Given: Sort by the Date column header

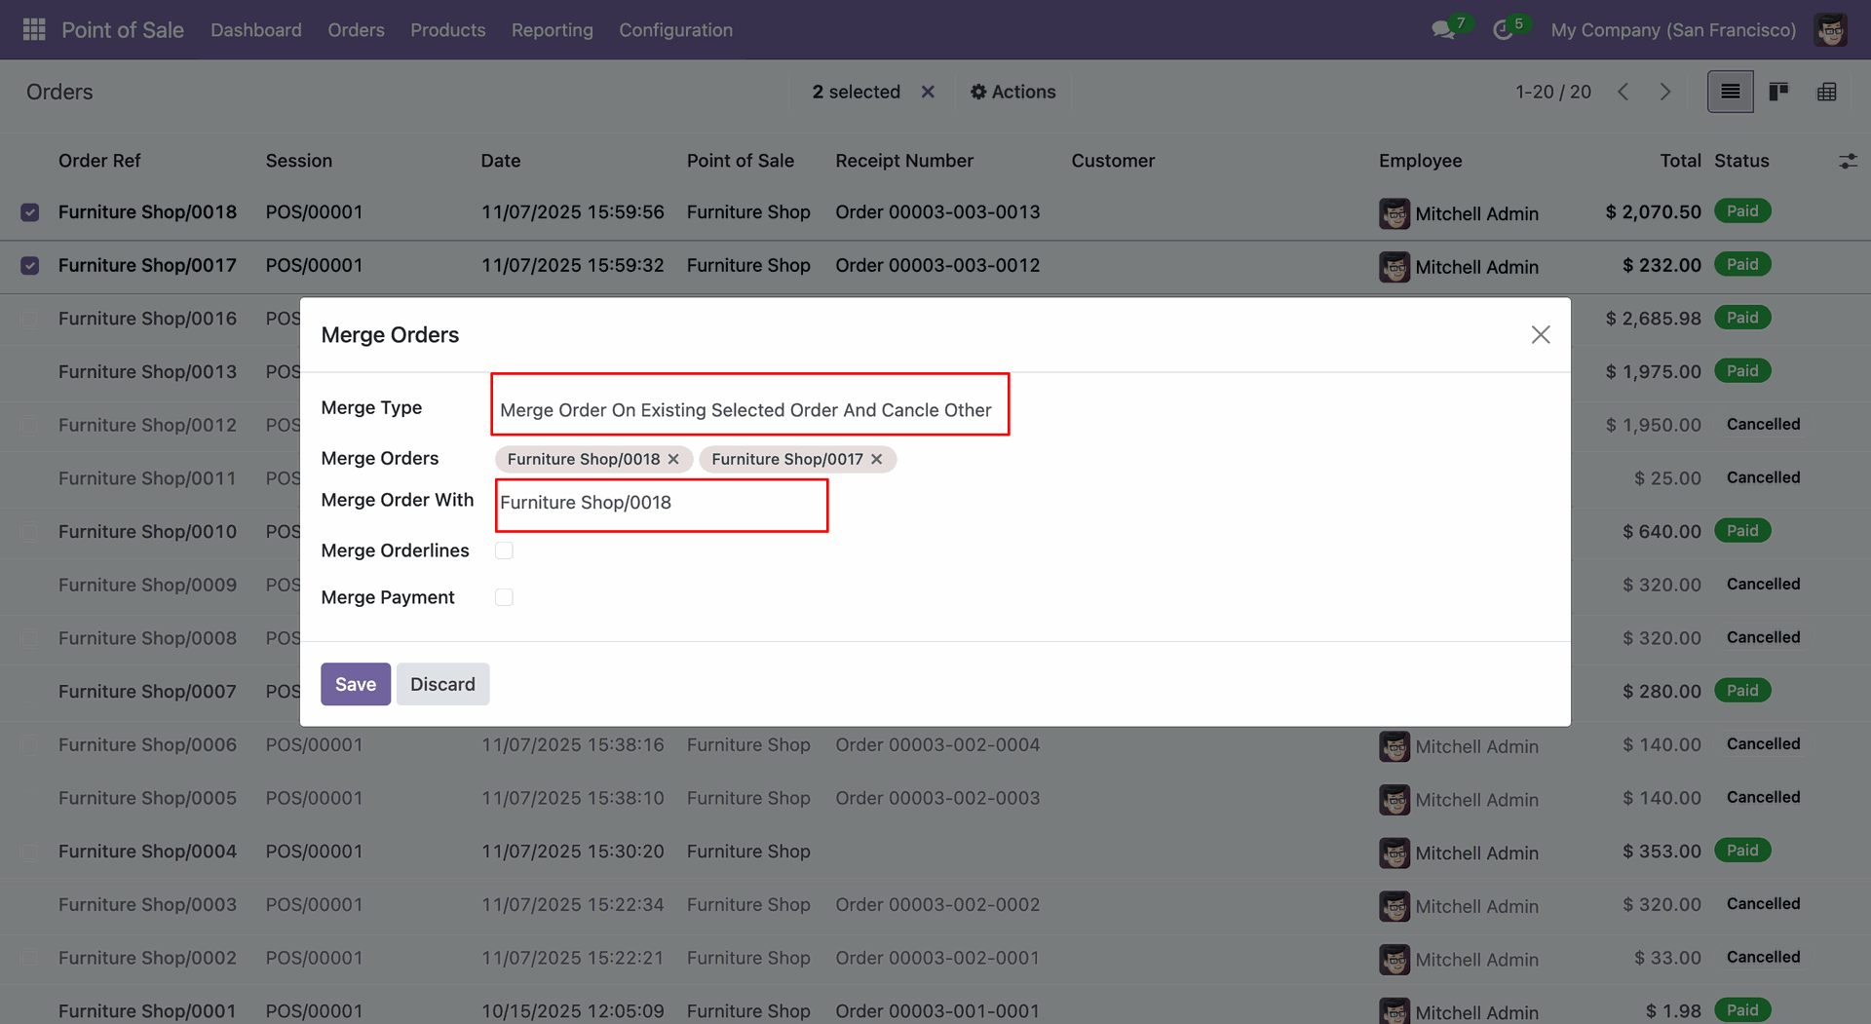Looking at the screenshot, I should (501, 161).
